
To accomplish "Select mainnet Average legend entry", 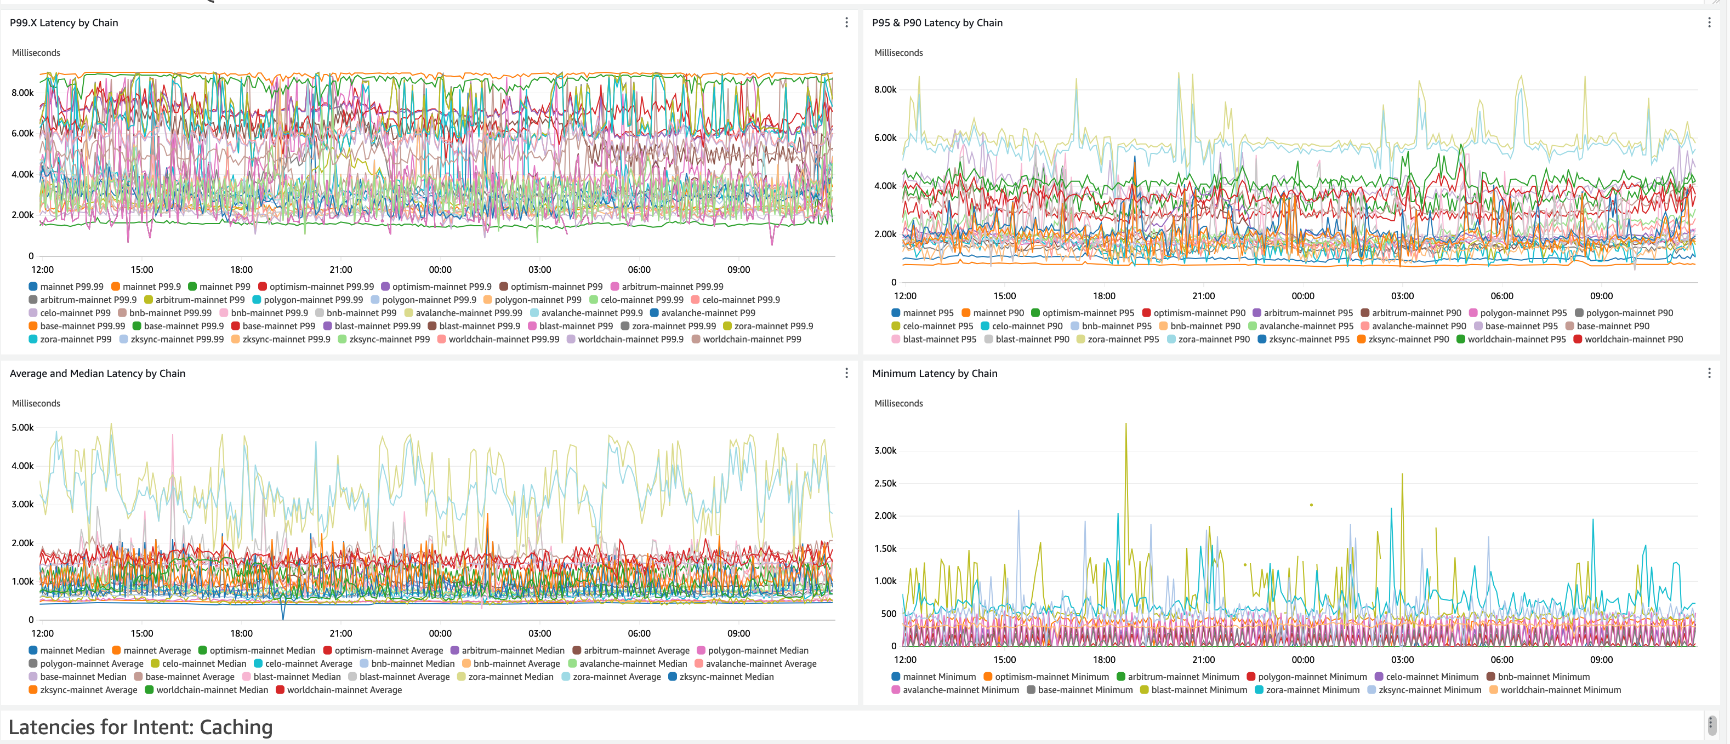I will tap(151, 651).
